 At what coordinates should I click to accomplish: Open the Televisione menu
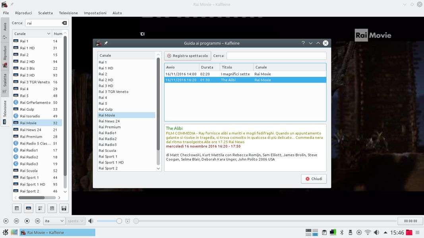click(68, 13)
